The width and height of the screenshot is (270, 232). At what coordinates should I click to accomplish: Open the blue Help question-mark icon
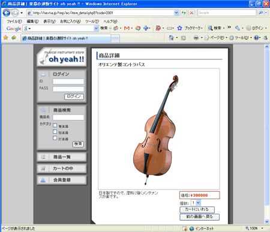256,38
